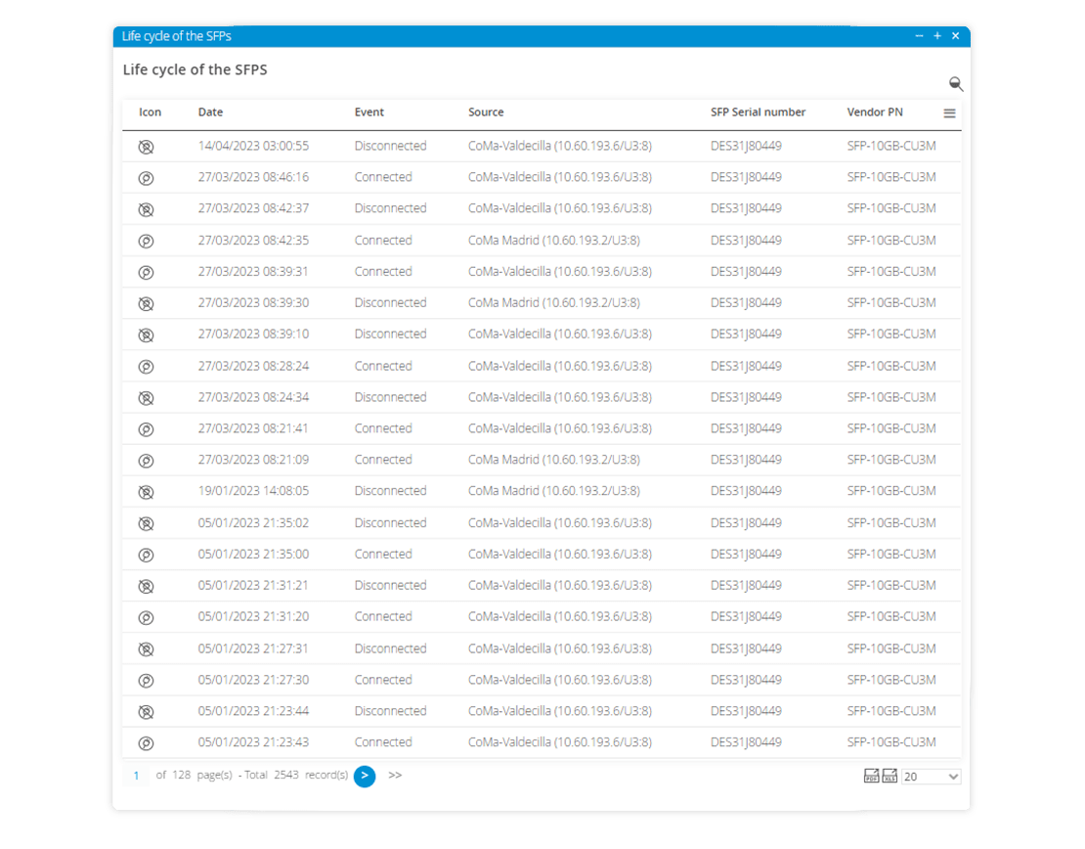Click connected icon for 27/03/2023 08:39:31
Viewport: 1085px width, 849px height.
click(146, 272)
